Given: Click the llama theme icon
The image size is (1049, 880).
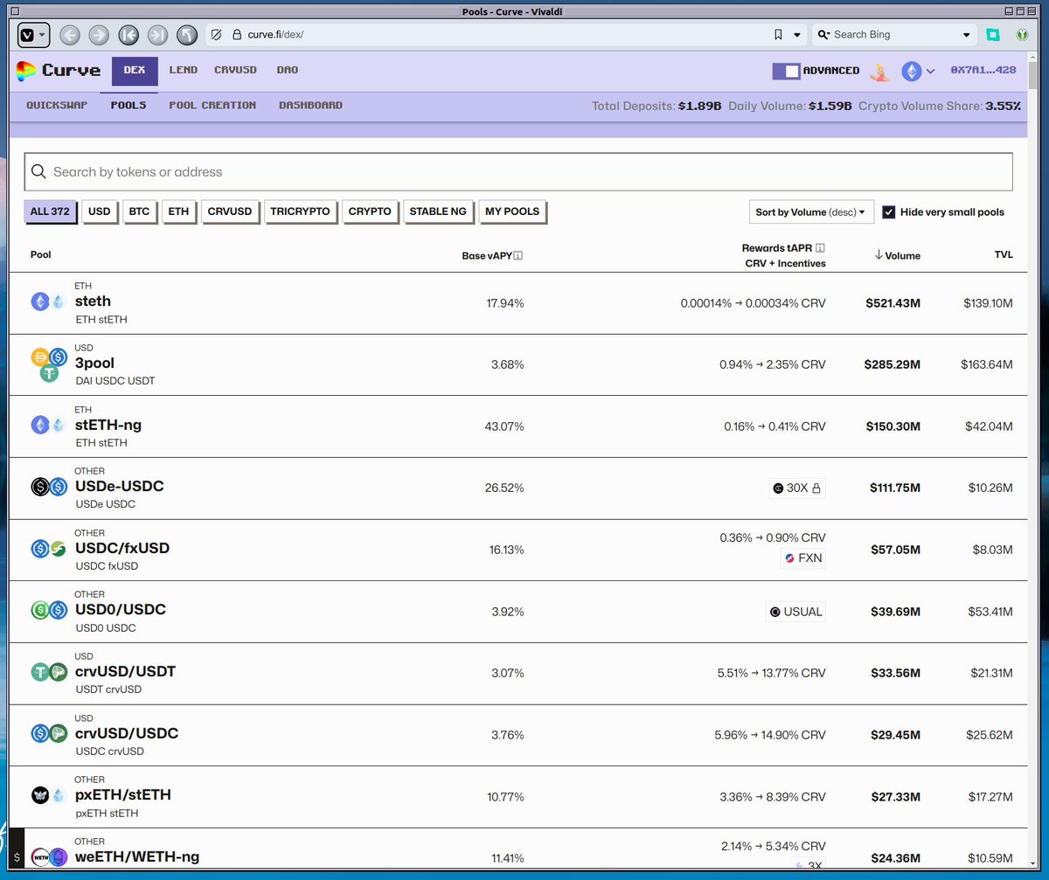Looking at the screenshot, I should pyautogui.click(x=880, y=72).
